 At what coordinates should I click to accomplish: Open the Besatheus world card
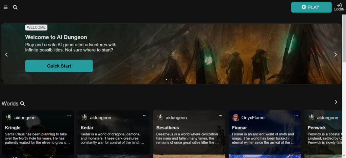coord(189,135)
